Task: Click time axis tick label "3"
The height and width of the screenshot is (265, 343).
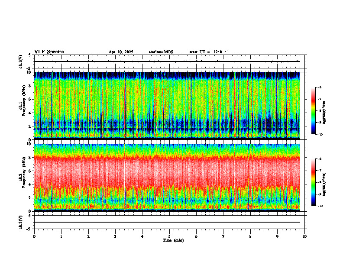Action: click(x=115, y=236)
